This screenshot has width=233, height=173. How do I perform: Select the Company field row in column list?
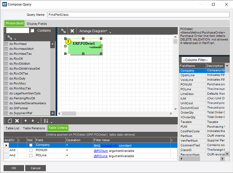tap(202, 71)
